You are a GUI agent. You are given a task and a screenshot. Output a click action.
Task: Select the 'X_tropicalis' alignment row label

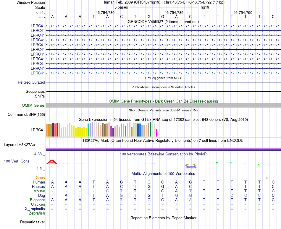click(x=35, y=209)
